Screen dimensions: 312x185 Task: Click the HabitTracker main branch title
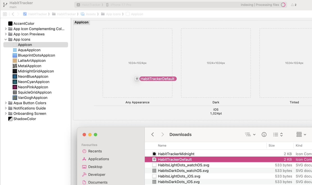click(21, 5)
